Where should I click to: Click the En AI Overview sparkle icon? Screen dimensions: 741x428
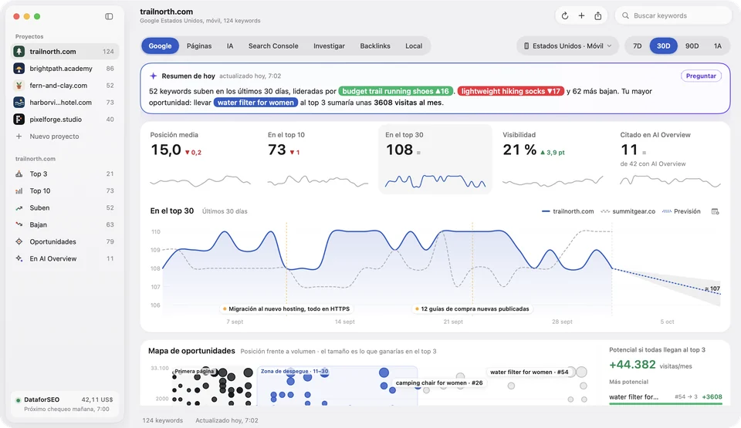pyautogui.click(x=19, y=259)
